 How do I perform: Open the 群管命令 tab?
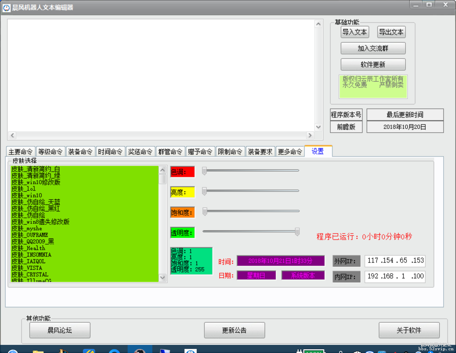point(170,151)
